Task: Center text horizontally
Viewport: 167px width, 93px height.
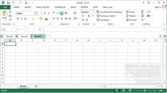Action: pyautogui.click(x=58, y=19)
